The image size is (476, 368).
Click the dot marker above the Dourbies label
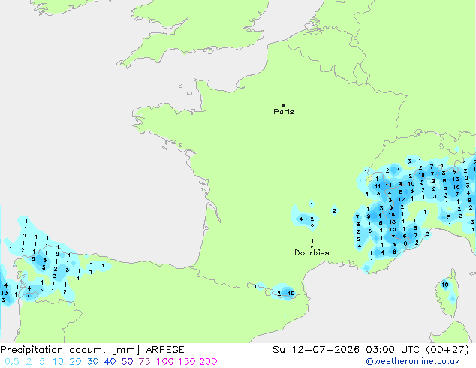click(x=312, y=246)
